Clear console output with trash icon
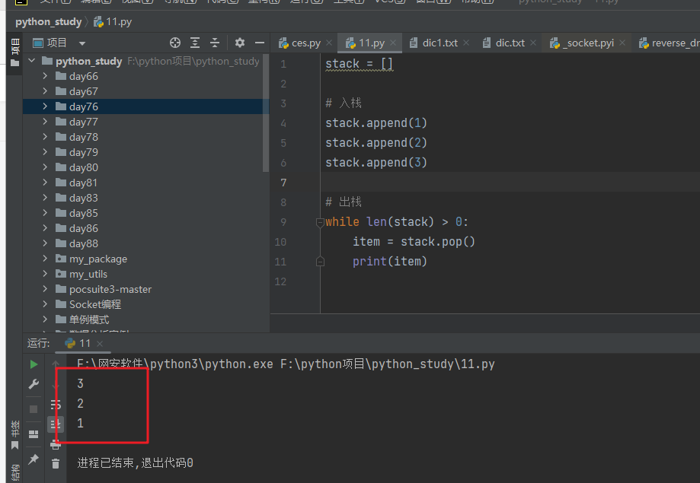The width and height of the screenshot is (700, 483). click(x=56, y=464)
